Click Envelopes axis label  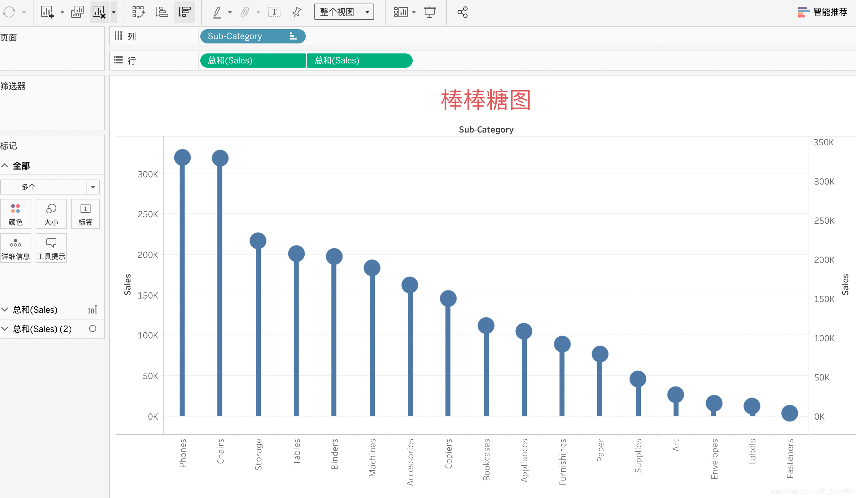pyautogui.click(x=714, y=459)
